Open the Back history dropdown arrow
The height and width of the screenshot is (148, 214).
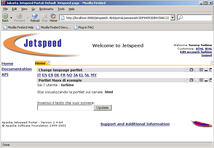[x=11, y=18]
